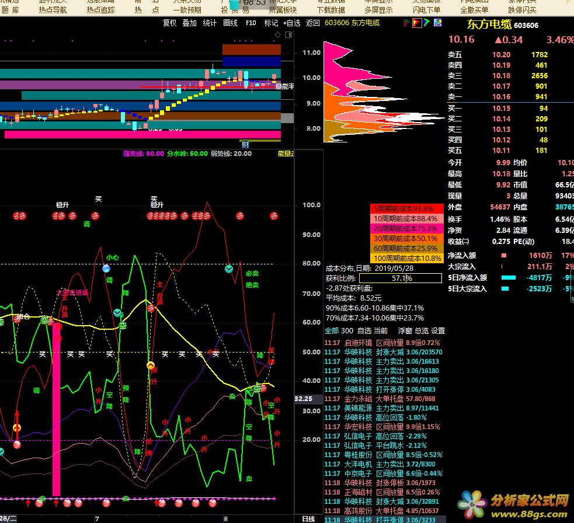Click 跌停闪买 in the top toolbar
The width and height of the screenshot is (574, 523).
click(523, 11)
